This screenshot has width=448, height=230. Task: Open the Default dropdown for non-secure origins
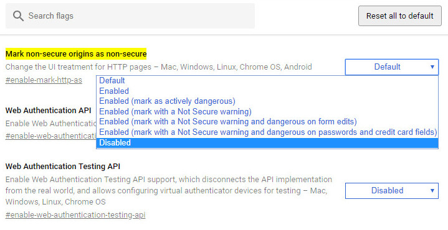[392, 67]
